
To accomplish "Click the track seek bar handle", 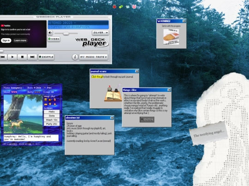I will (x=1, y=51).
